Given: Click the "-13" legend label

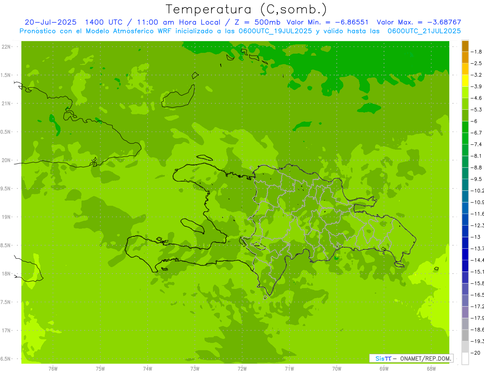Looking at the screenshot, I should pos(476,237).
